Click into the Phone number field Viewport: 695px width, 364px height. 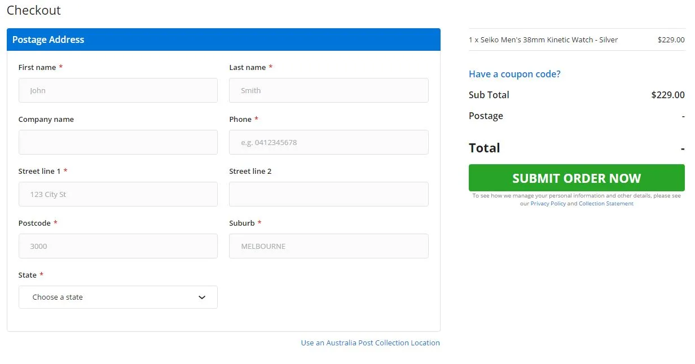(328, 142)
